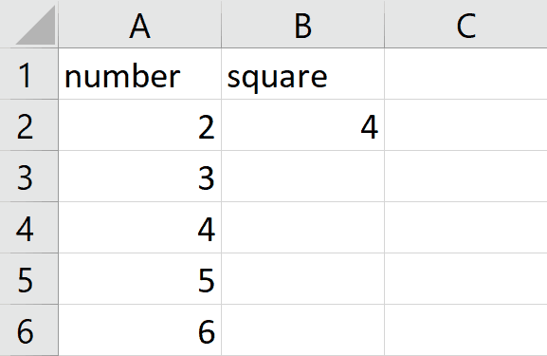Select column C header
The width and height of the screenshot is (547, 356).
click(x=465, y=24)
